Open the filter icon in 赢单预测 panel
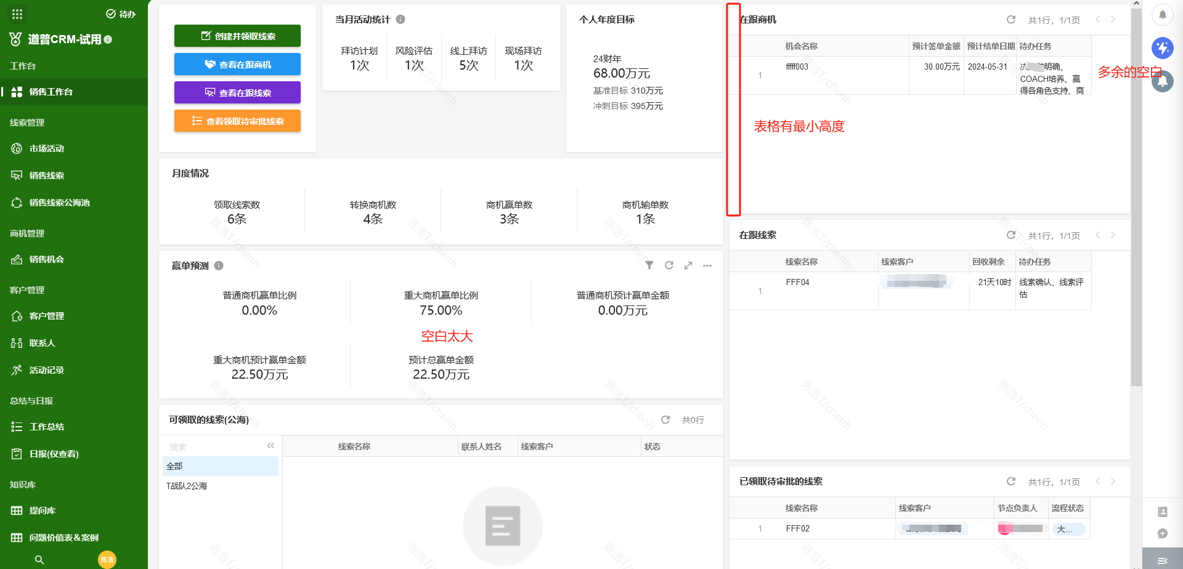Viewport: 1183px width, 569px height. (x=649, y=265)
